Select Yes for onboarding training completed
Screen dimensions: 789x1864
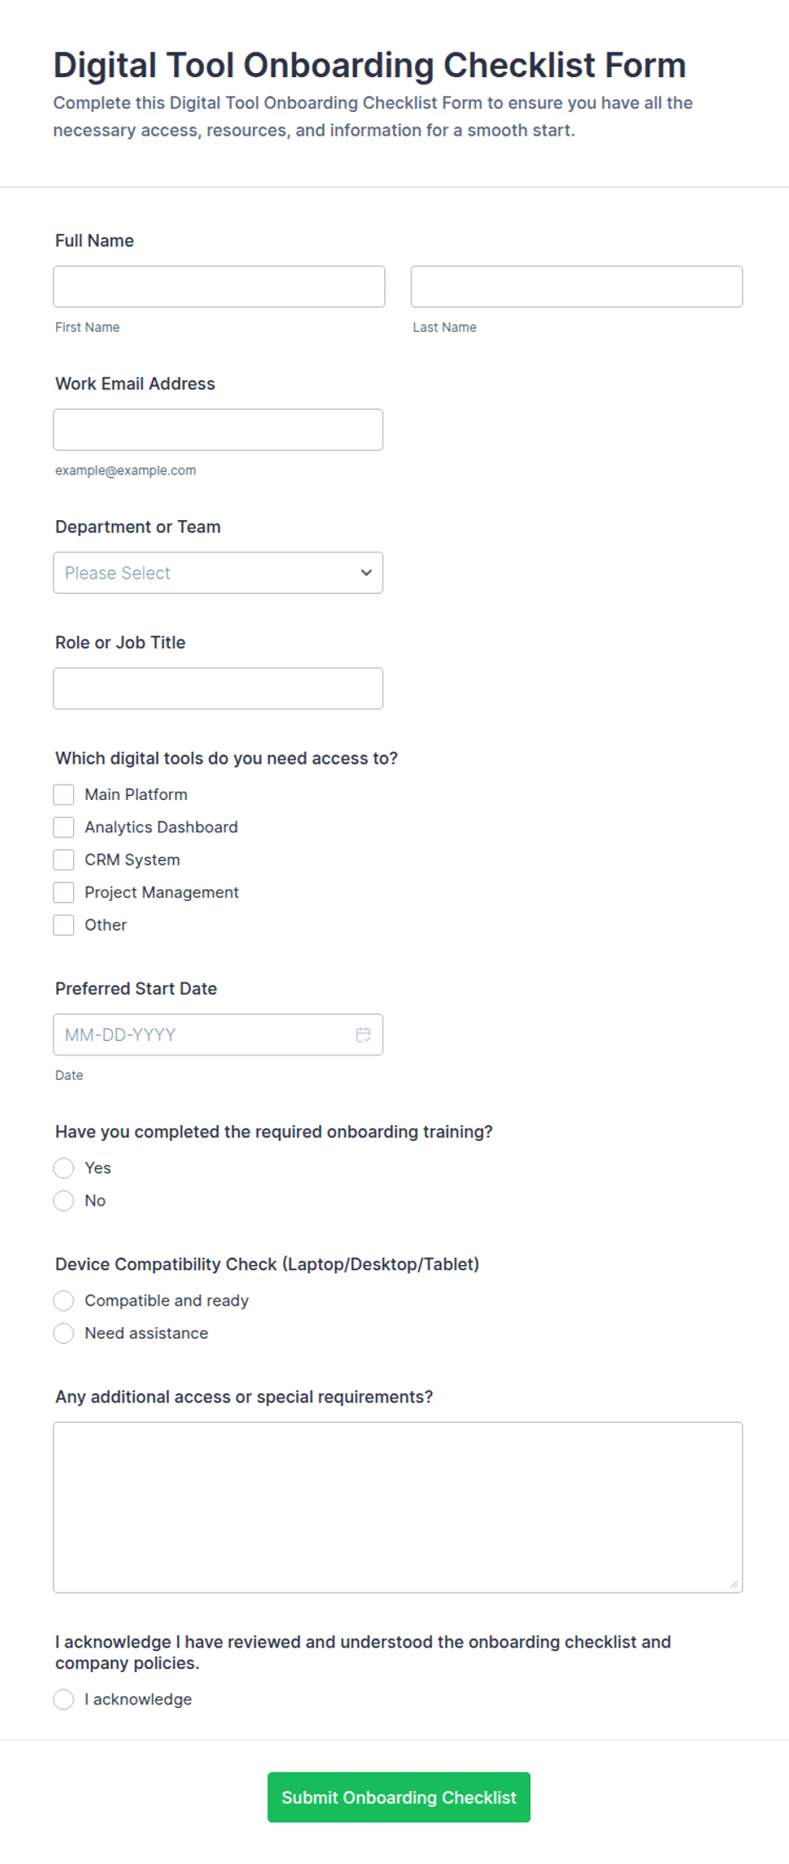64,1168
